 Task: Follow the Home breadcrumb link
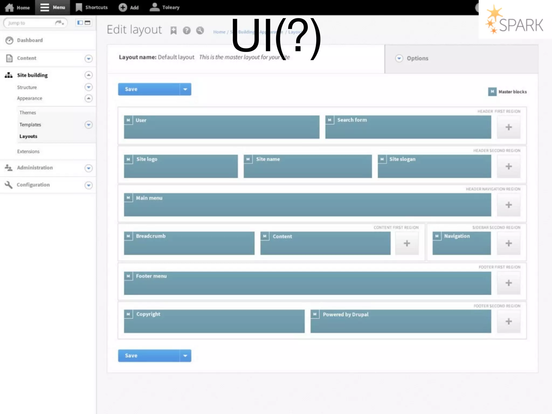(219, 32)
